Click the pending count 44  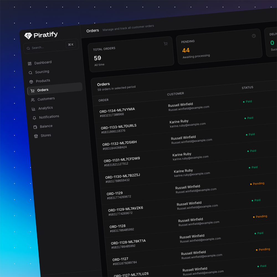[186, 50]
